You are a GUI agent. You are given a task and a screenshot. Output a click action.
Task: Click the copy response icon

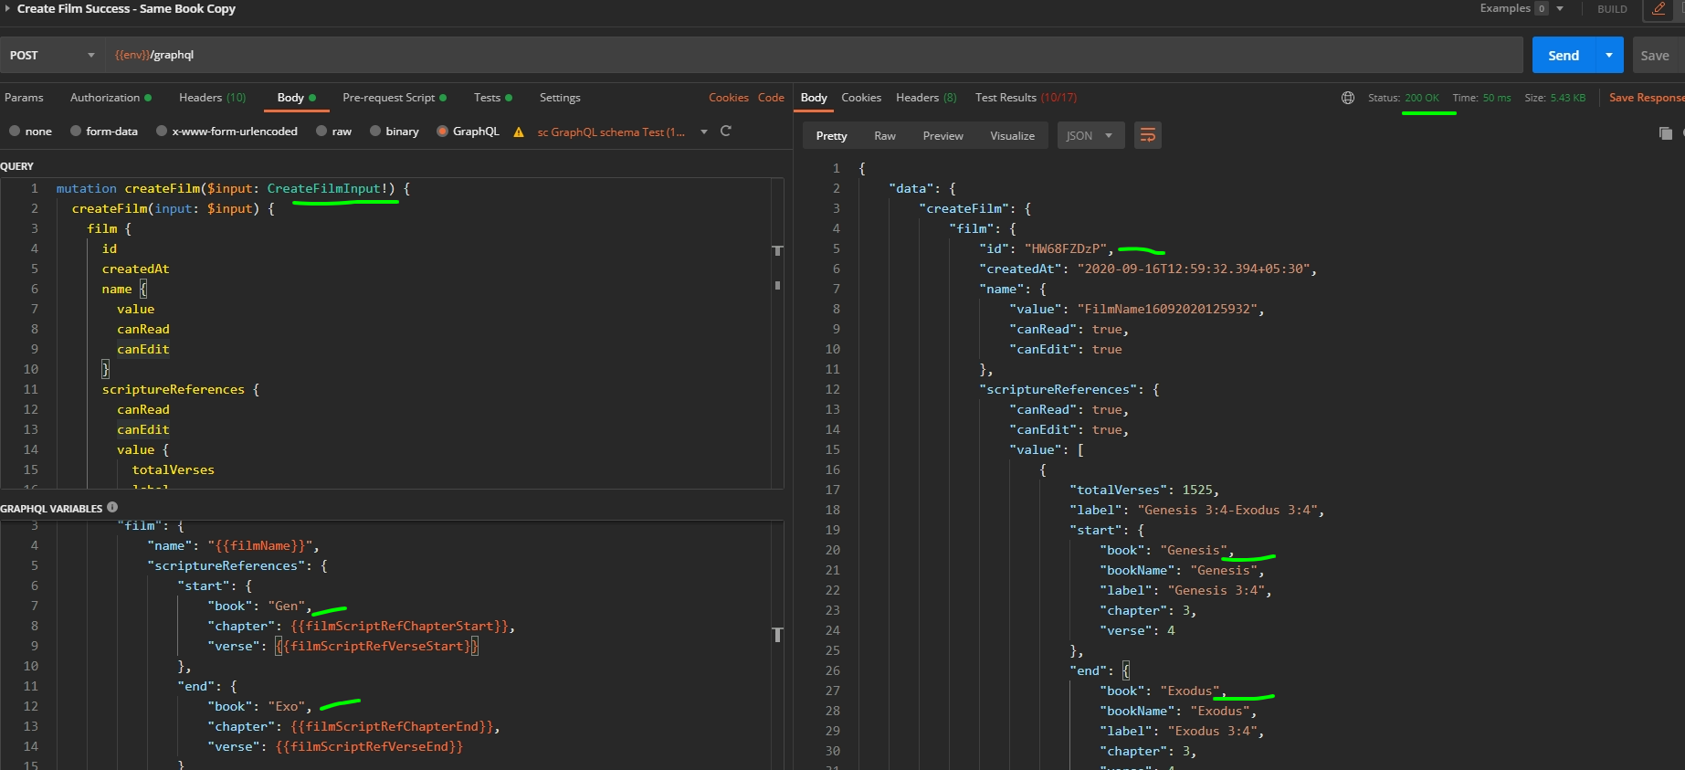[x=1665, y=133]
